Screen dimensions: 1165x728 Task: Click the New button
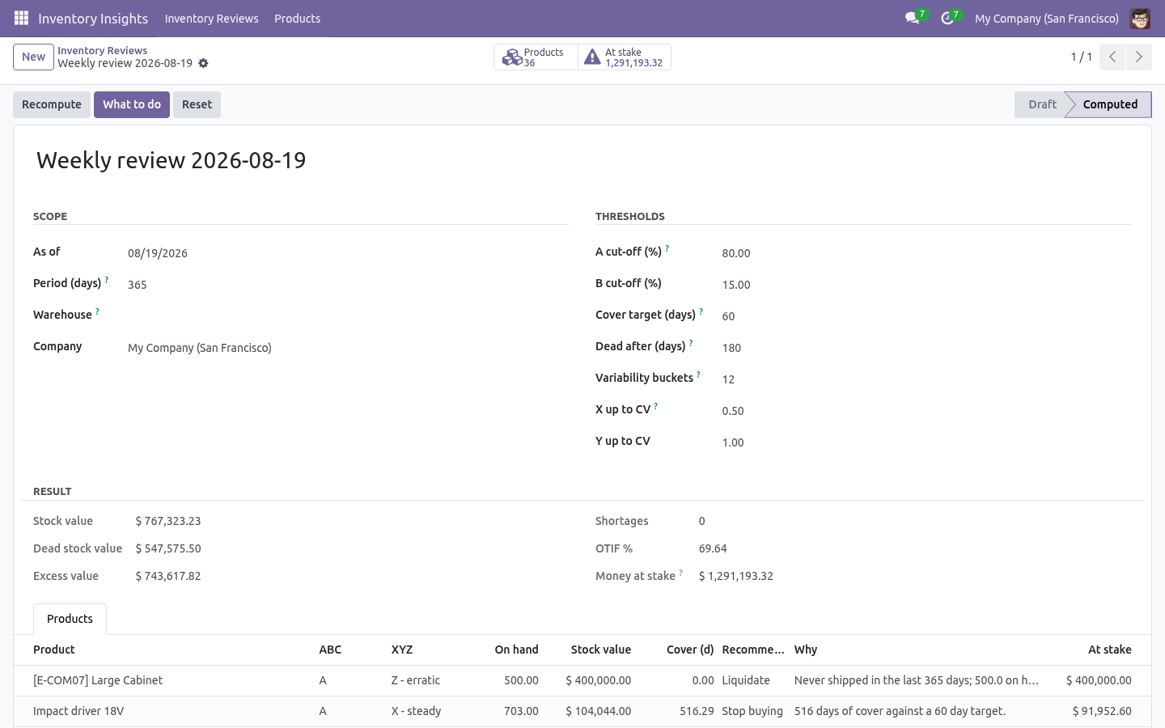click(x=33, y=57)
